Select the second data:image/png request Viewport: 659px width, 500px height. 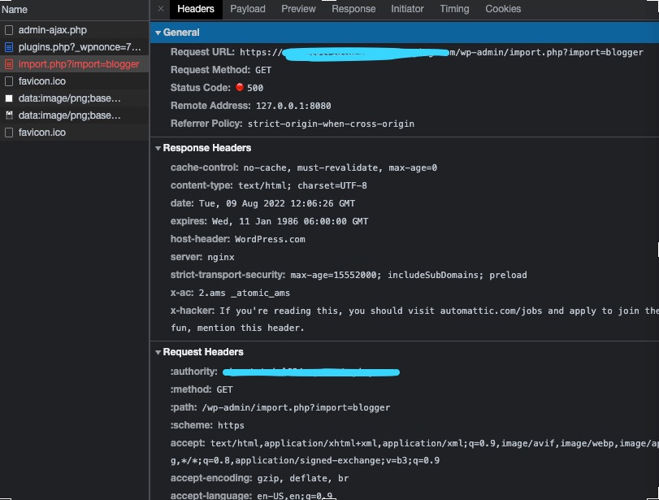click(x=75, y=115)
